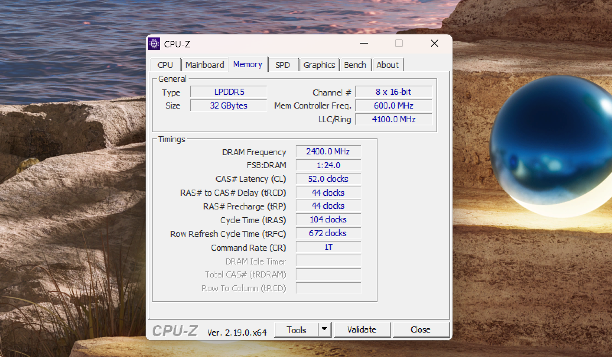Image resolution: width=612 pixels, height=357 pixels.
Task: Click the Command Rate value 1T
Action: point(328,247)
